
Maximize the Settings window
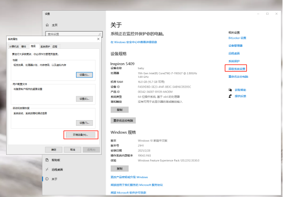[x=267, y=14]
